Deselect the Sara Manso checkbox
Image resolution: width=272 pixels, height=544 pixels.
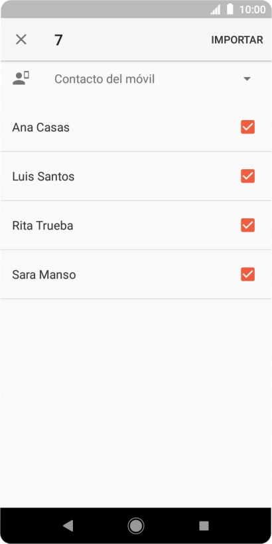247,275
